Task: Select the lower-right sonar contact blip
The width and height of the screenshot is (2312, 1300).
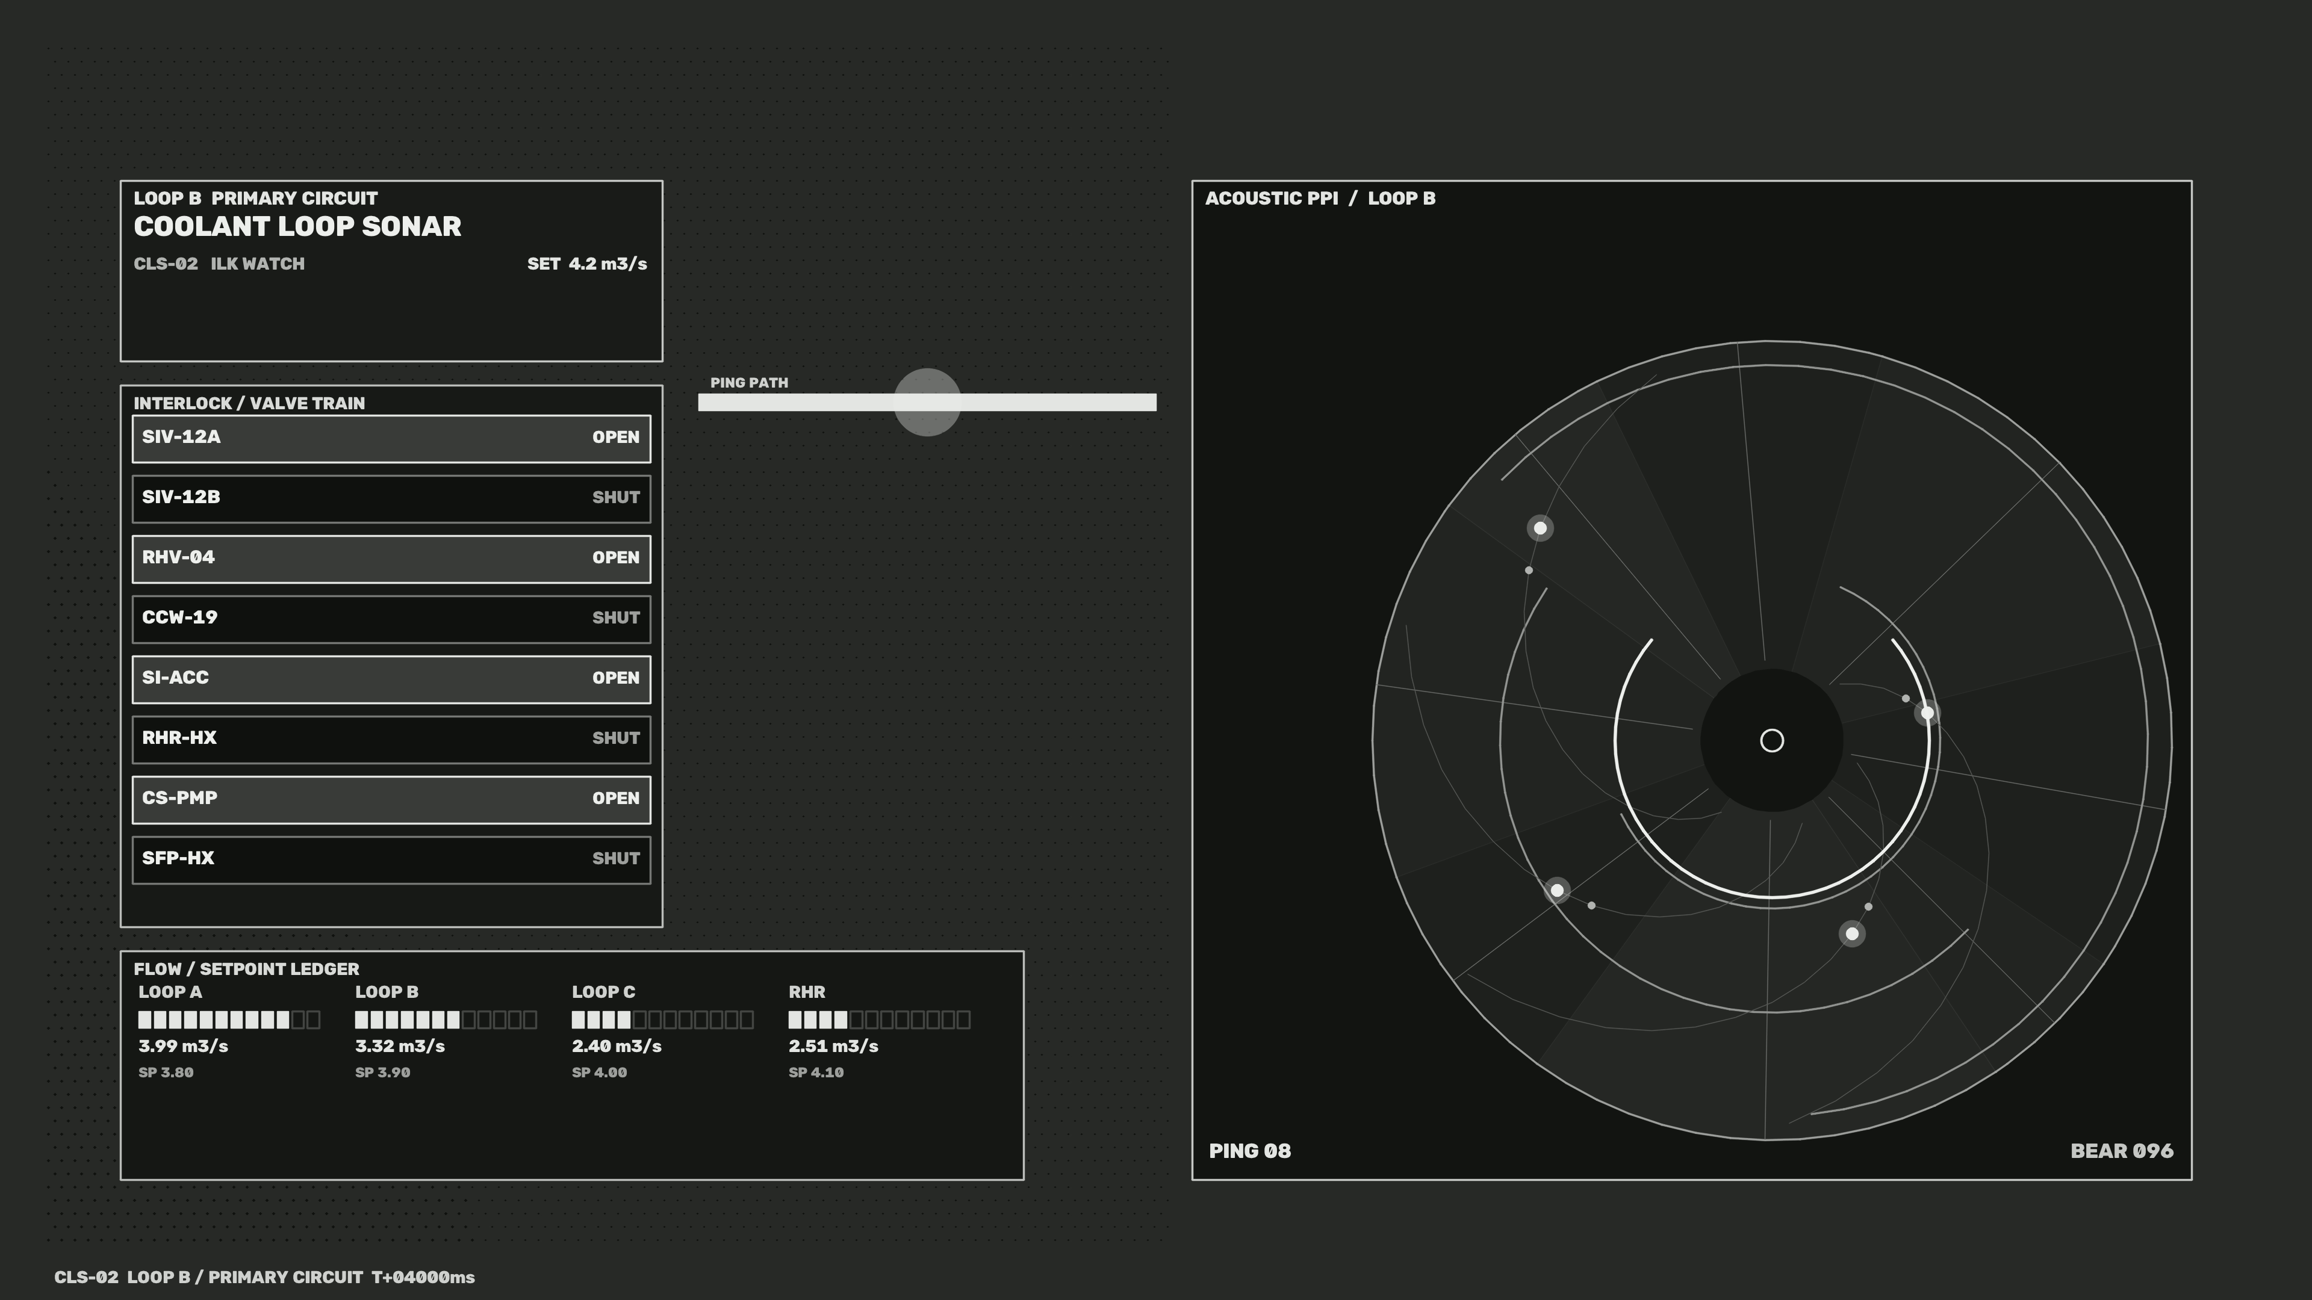Action: point(1851,934)
